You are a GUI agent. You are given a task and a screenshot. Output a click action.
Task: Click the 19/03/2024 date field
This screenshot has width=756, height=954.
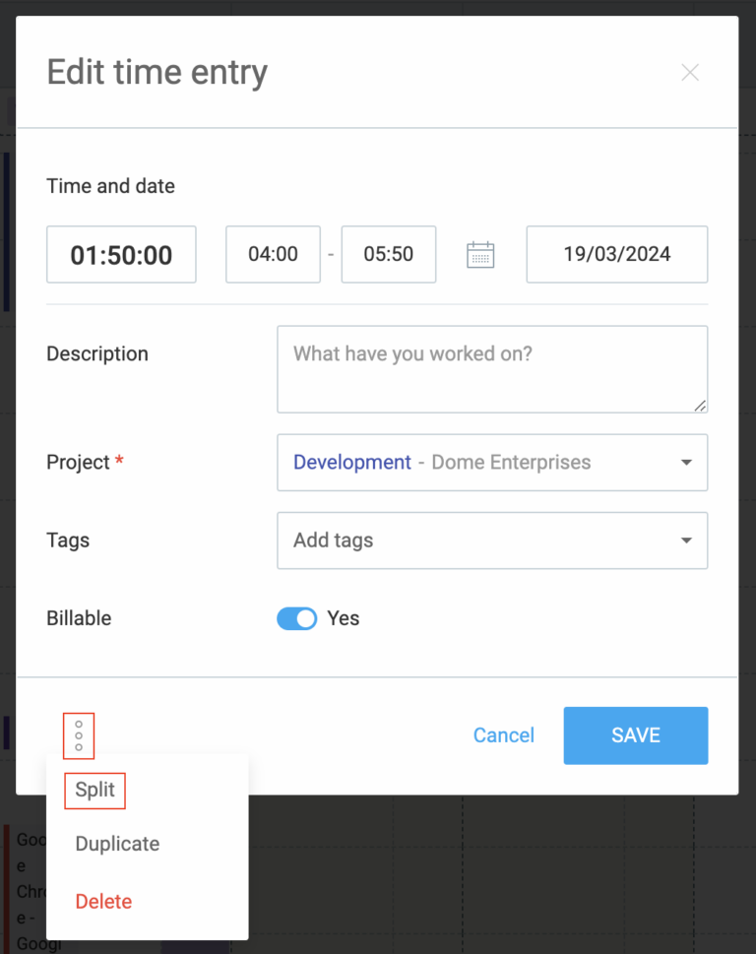(616, 254)
